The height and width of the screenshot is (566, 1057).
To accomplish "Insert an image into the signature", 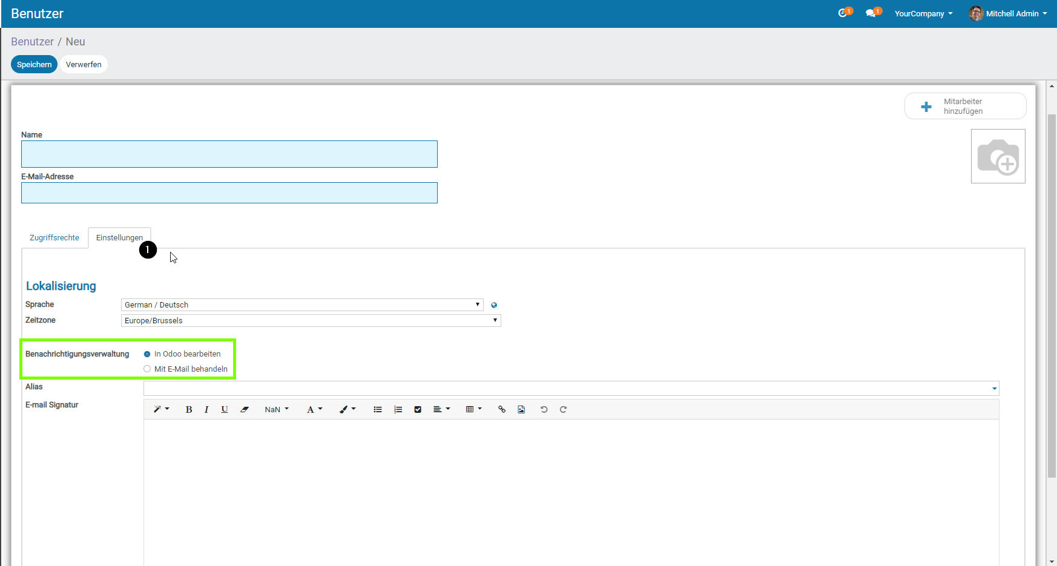I will point(521,410).
